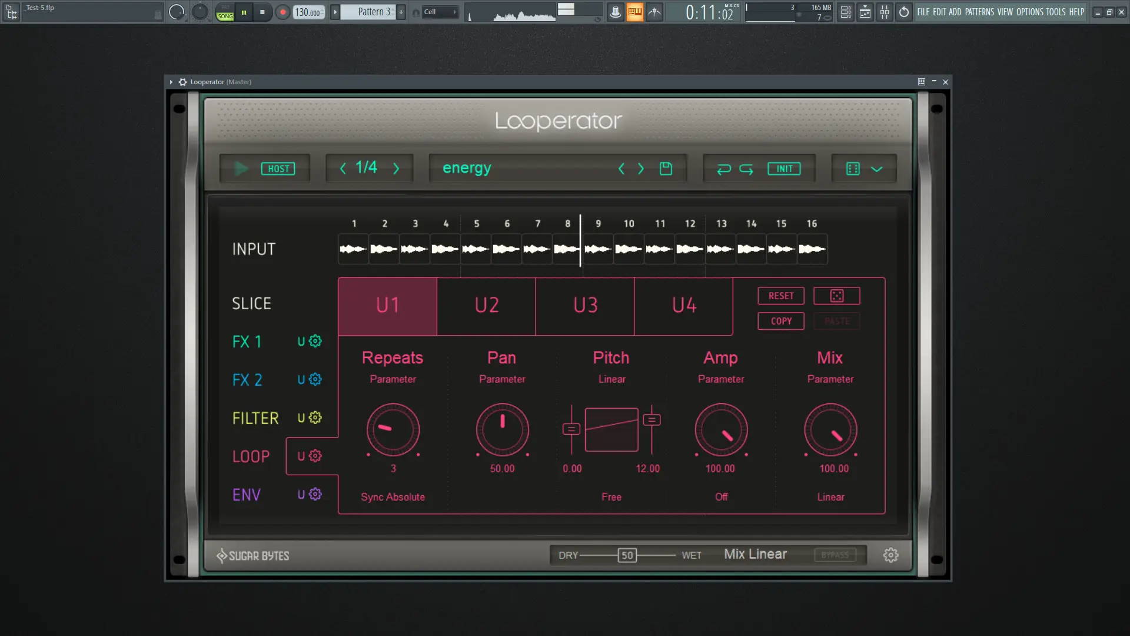
Task: Toggle the HOST sync button
Action: point(278,169)
